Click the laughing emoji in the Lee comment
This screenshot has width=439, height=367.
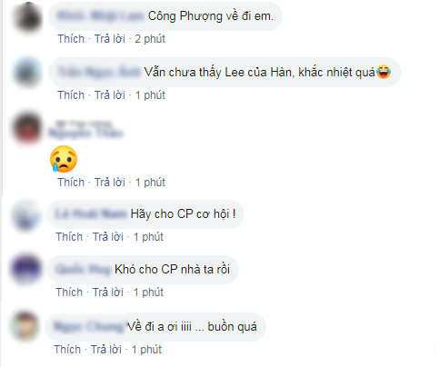[x=384, y=72]
